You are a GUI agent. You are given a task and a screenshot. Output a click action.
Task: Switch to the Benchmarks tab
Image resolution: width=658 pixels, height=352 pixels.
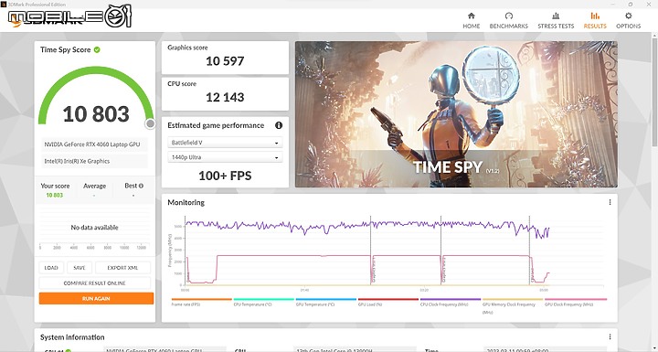(509, 21)
